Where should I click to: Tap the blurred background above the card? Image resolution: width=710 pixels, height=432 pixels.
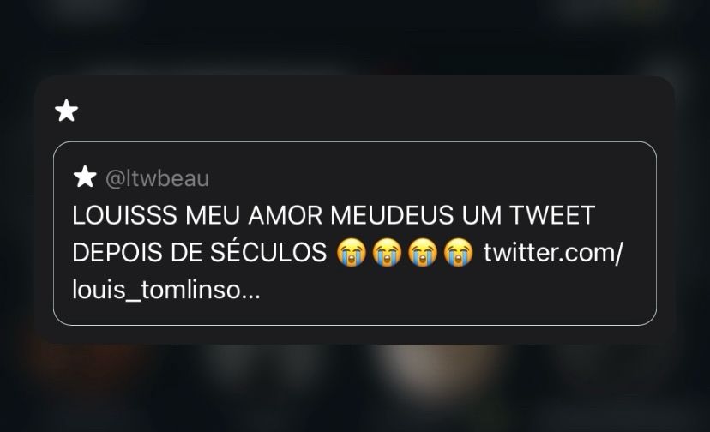[355, 36]
